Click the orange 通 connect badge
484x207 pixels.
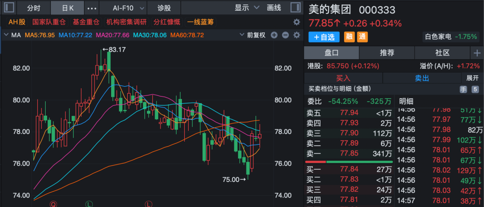[x=362, y=37]
